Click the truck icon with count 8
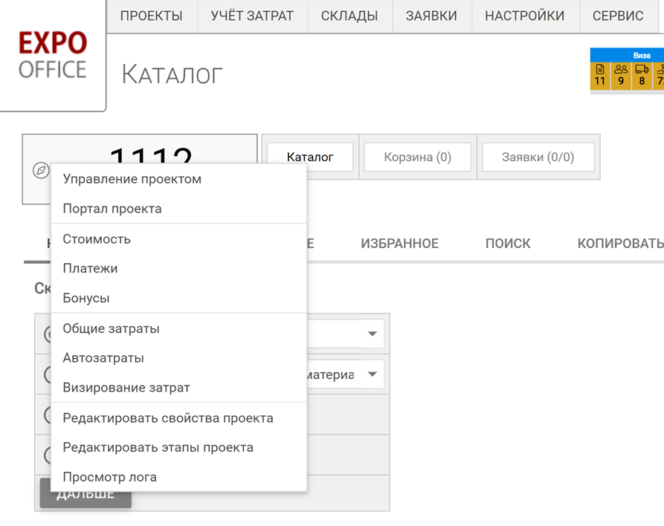Viewport: 664px width, 526px height. tap(642, 75)
